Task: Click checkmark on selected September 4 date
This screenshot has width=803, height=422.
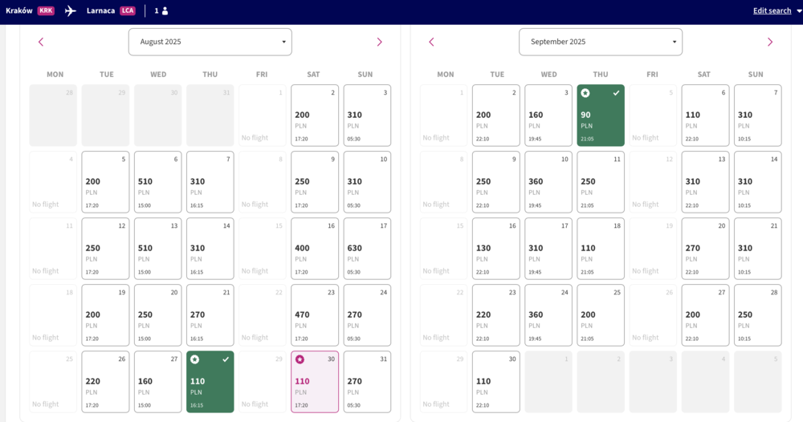Action: 616,93
